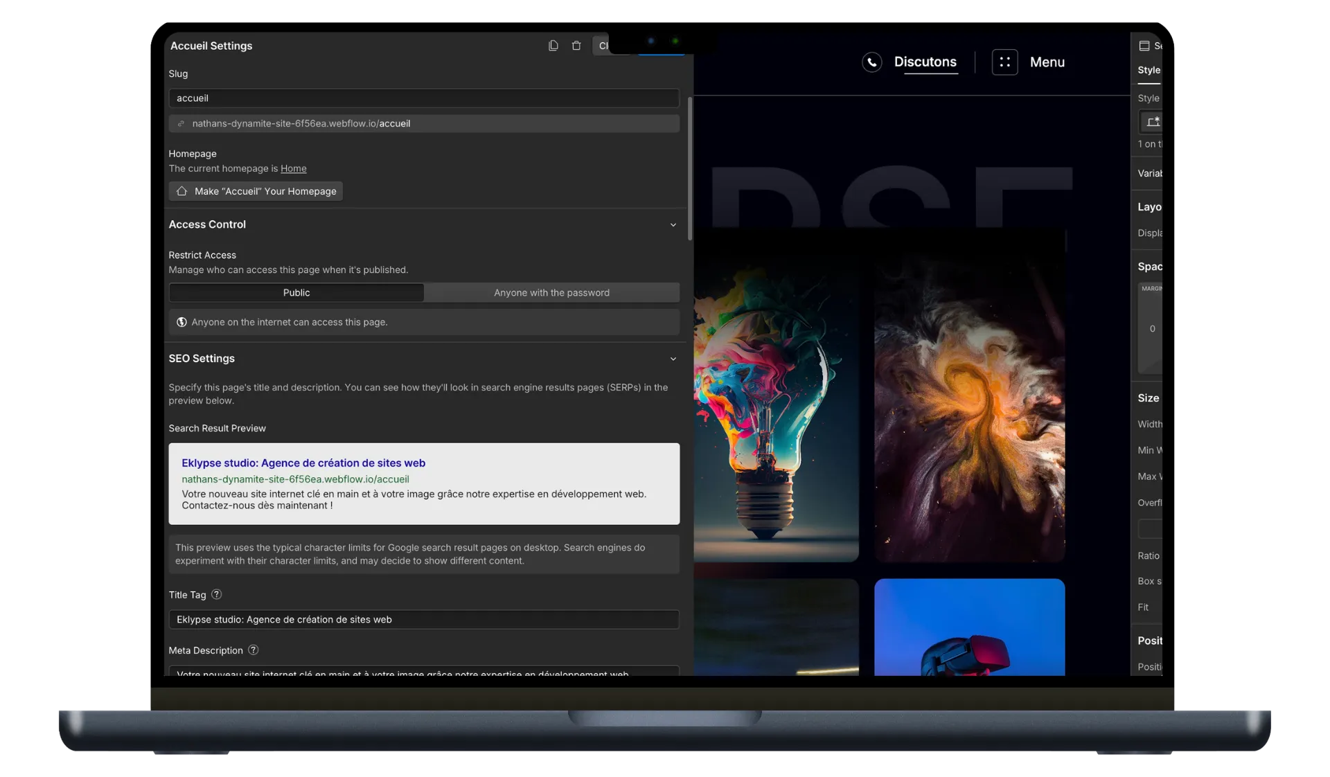Click the Size heading in right panel
The height and width of the screenshot is (777, 1330).
(x=1148, y=398)
